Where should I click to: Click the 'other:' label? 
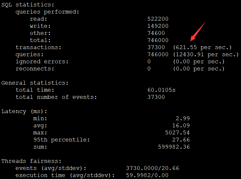click(40, 33)
